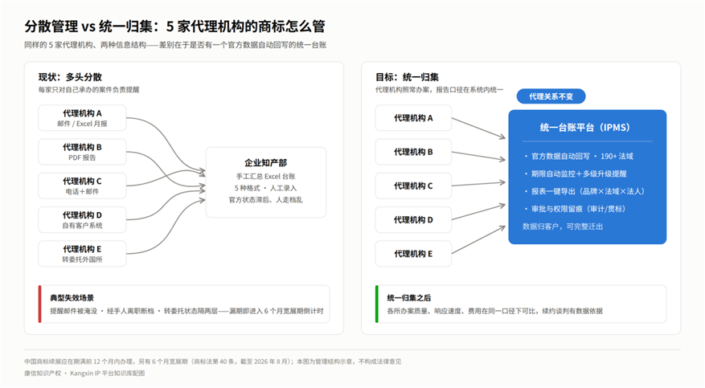Click the line 5 种格式 · 人工录入

(266, 188)
